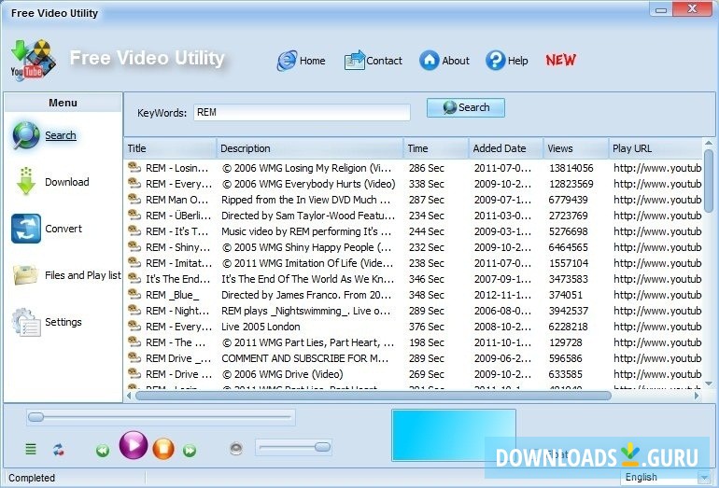Click the cyan video preview area
The image size is (719, 488).
click(454, 435)
